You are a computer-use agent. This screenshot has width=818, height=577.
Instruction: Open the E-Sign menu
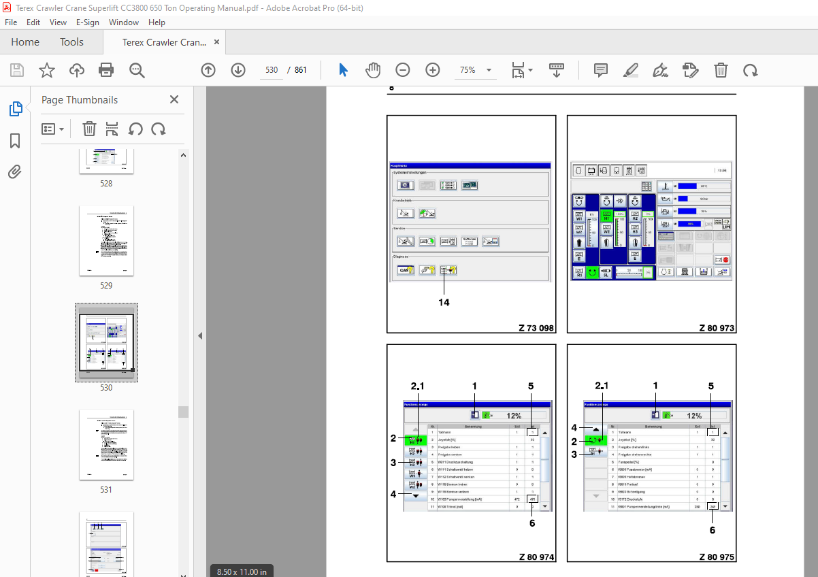tap(87, 22)
